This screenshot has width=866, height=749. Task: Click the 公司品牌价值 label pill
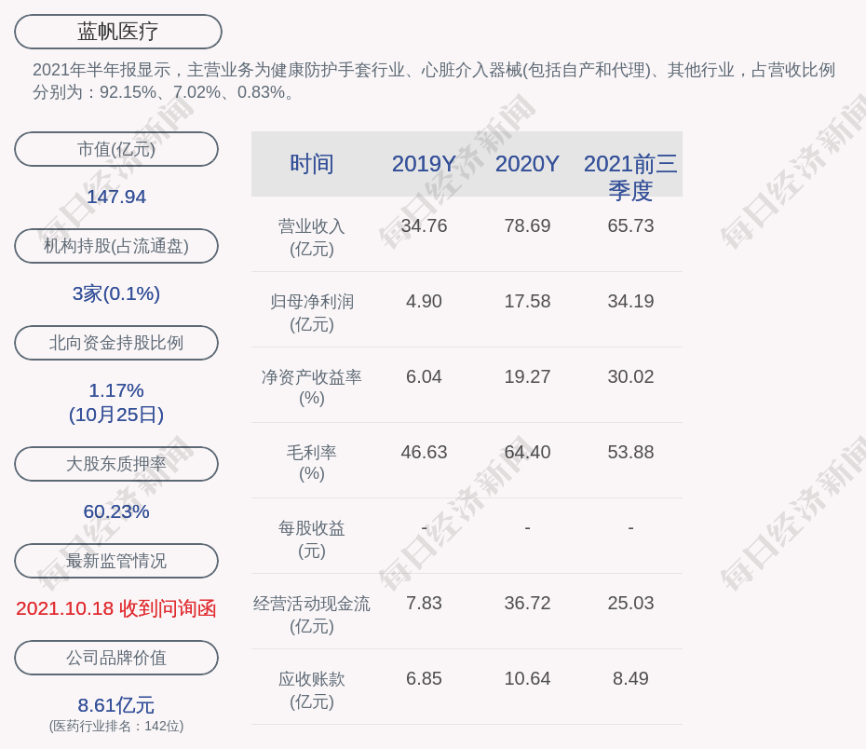pyautogui.click(x=116, y=658)
